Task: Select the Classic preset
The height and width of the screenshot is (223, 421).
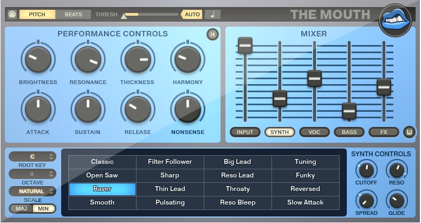Action: tap(102, 162)
